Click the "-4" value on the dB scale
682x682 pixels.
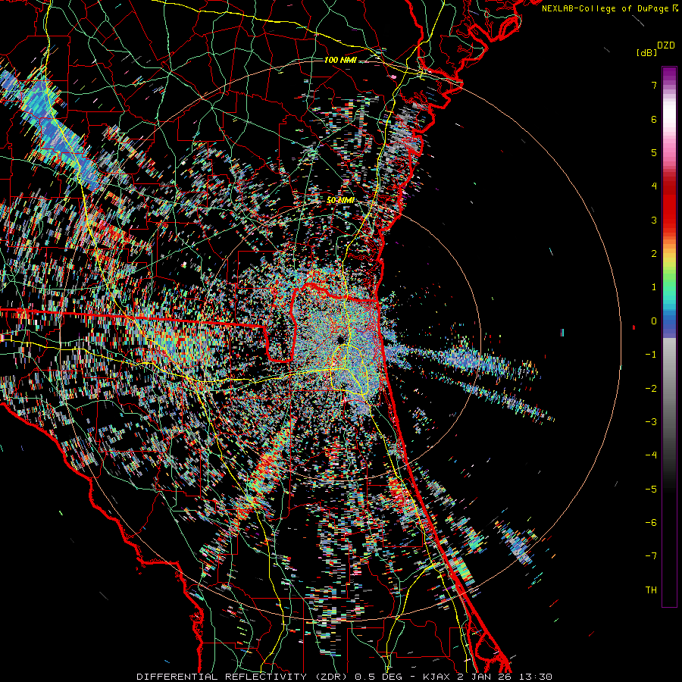[651, 455]
